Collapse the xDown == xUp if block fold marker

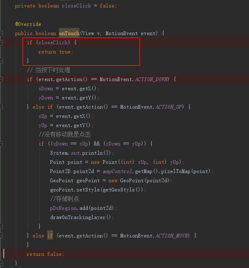[x=1, y=144]
